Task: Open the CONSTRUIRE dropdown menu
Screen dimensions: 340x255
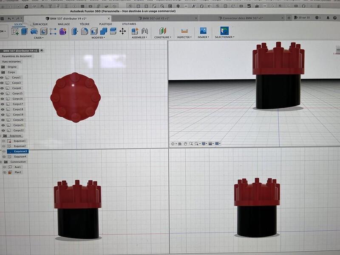Action: (x=163, y=37)
